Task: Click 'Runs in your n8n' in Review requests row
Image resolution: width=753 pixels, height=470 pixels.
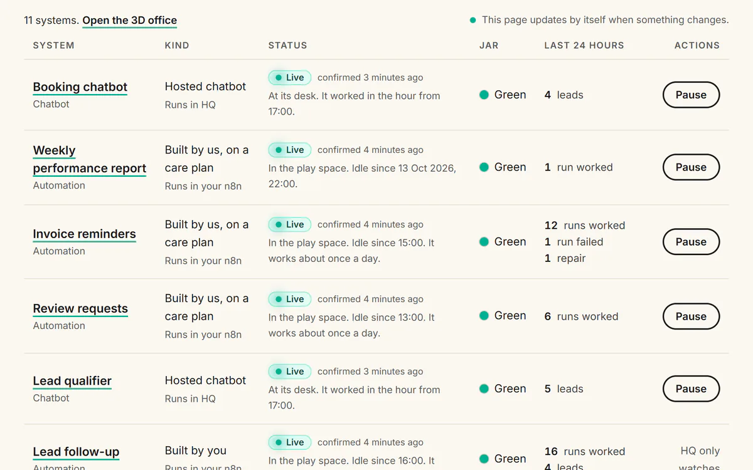Action: pyautogui.click(x=203, y=335)
